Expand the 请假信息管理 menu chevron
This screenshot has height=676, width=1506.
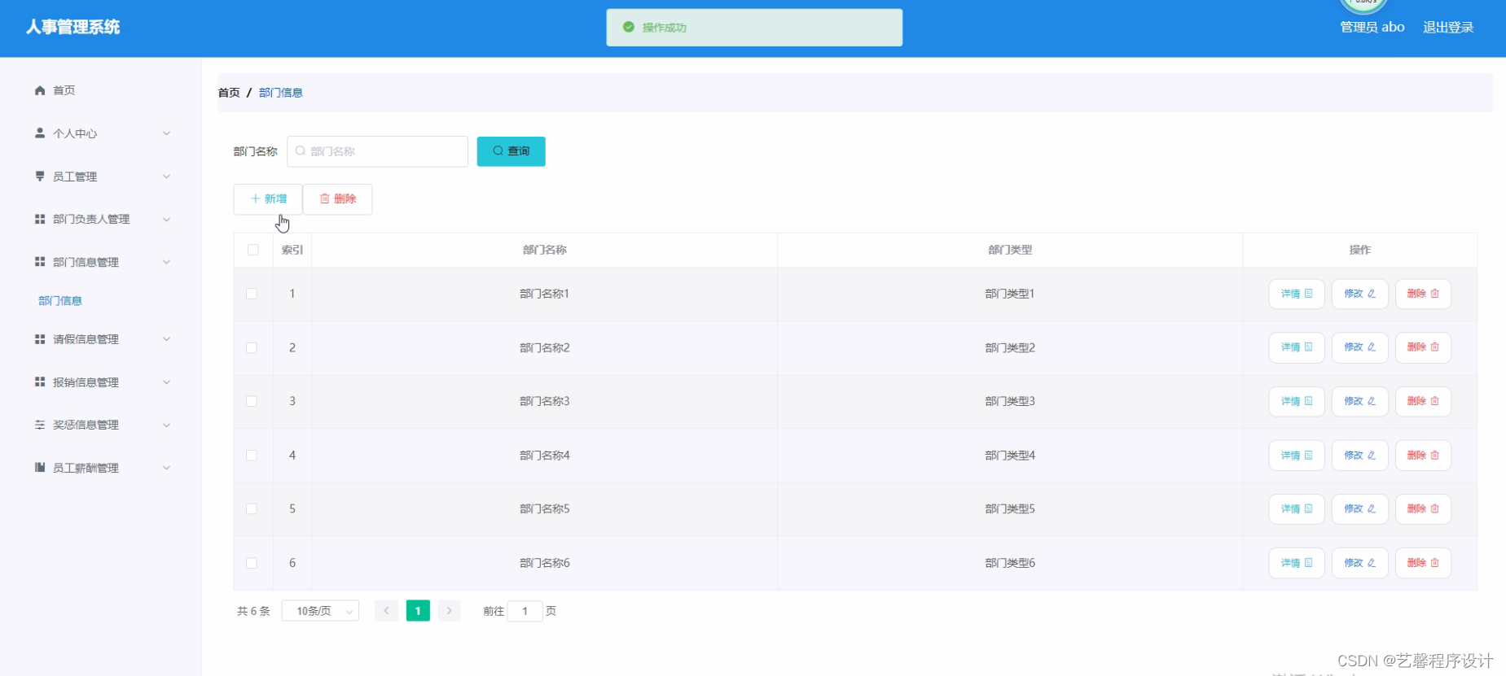[x=167, y=339]
